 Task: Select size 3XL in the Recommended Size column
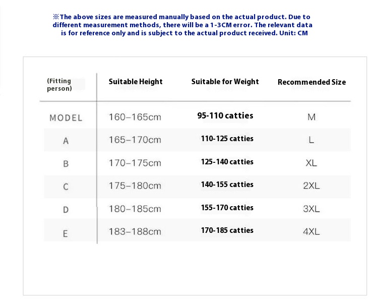coord(311,209)
